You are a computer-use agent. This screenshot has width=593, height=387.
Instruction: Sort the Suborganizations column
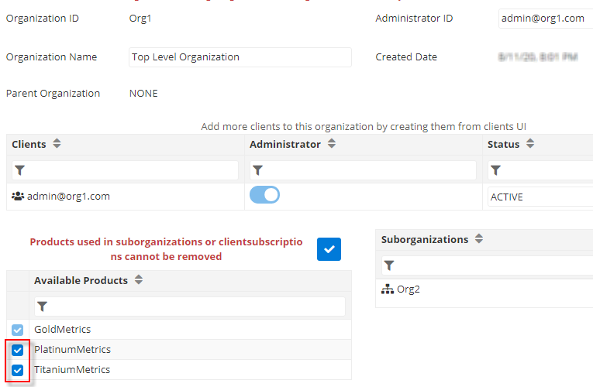click(x=478, y=240)
